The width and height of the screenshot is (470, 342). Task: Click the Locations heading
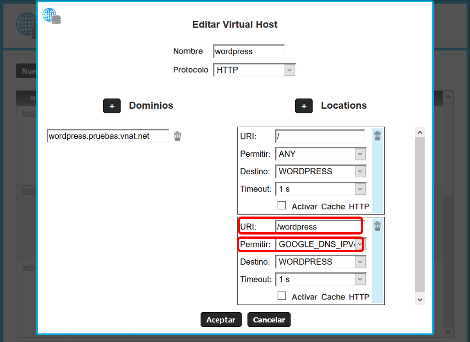(344, 106)
